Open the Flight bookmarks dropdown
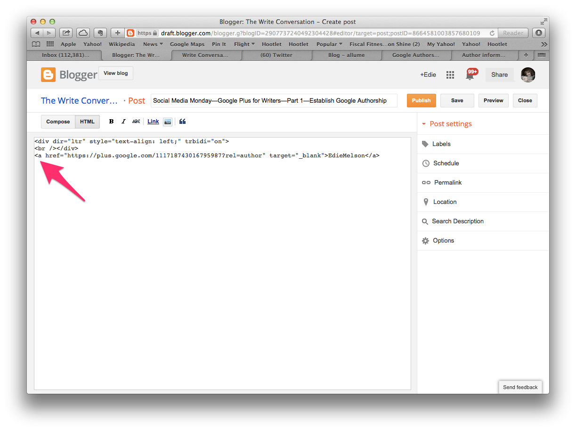This screenshot has height=431, width=576. 244,44
